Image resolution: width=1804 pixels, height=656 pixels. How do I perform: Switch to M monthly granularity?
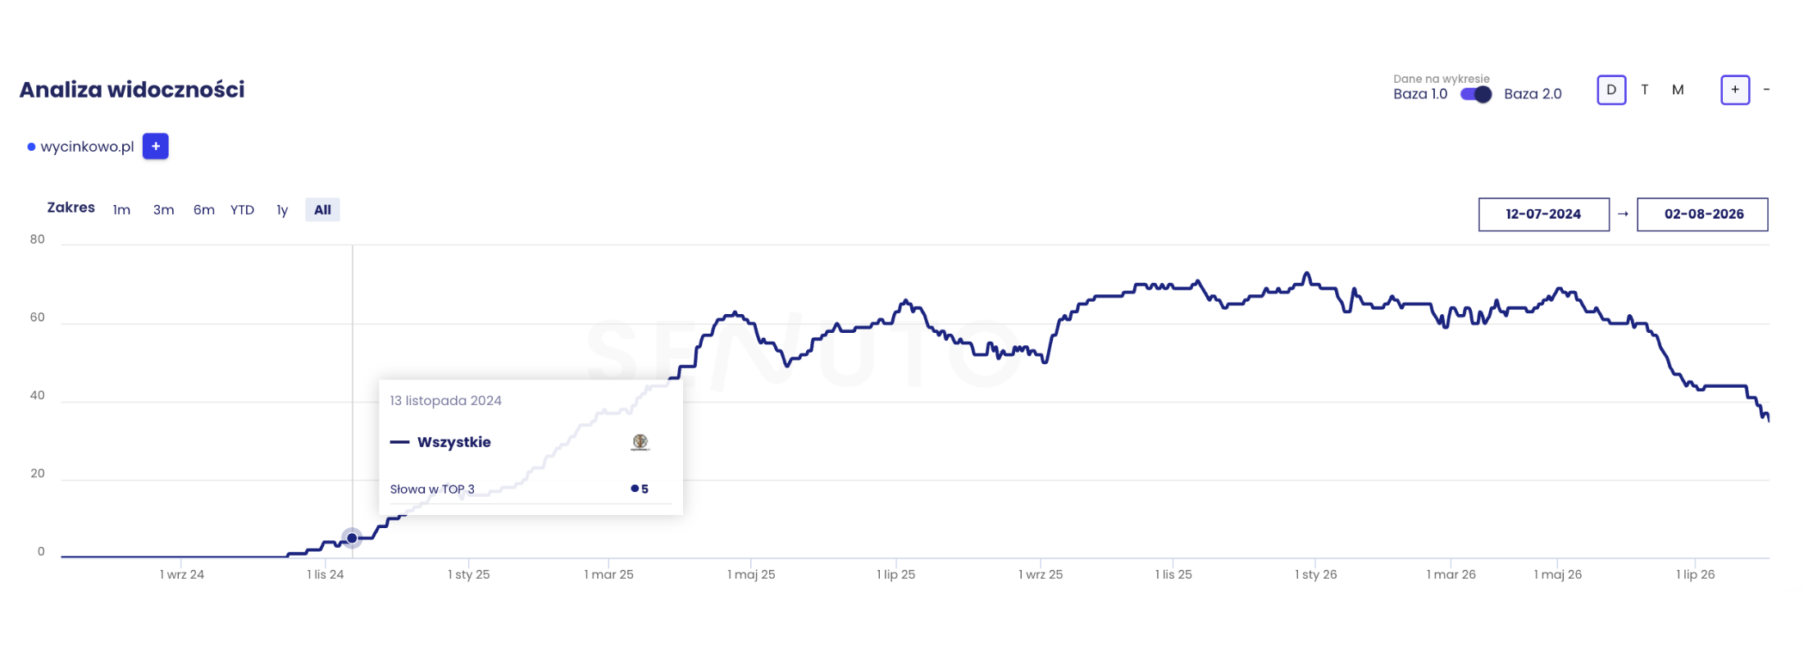click(1678, 90)
